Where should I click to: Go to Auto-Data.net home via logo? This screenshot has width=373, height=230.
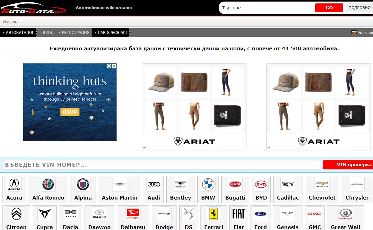[x=33, y=8]
